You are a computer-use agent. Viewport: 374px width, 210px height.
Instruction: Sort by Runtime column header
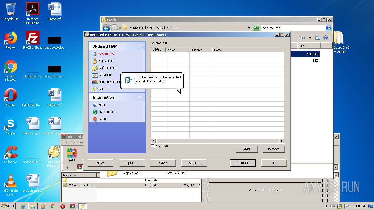tap(201, 50)
